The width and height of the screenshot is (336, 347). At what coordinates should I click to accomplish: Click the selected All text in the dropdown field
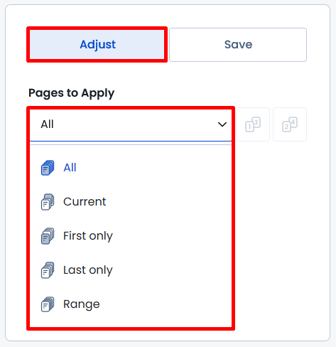[x=47, y=124]
